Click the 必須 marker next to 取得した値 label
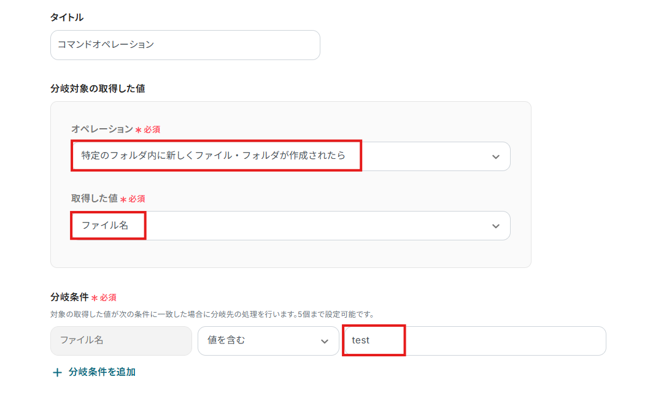The image size is (661, 409). 136,199
